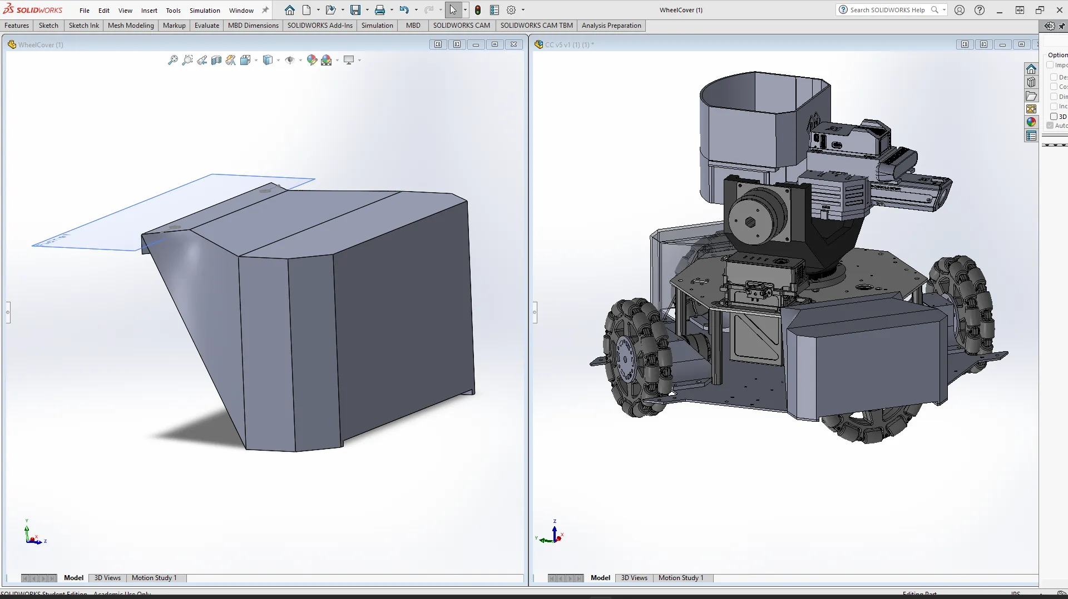Click Tile Left button in CC v5 window
This screenshot has height=599, width=1068.
(x=965, y=44)
